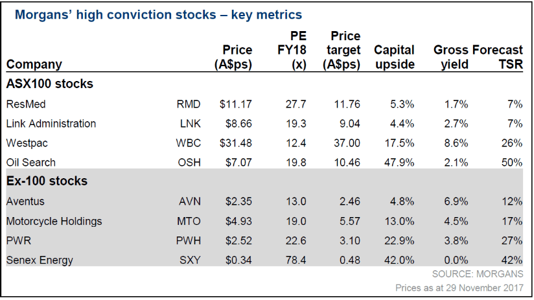Click Westpac's $31.48 price cell
This screenshot has height=300, width=534.
[235, 143]
